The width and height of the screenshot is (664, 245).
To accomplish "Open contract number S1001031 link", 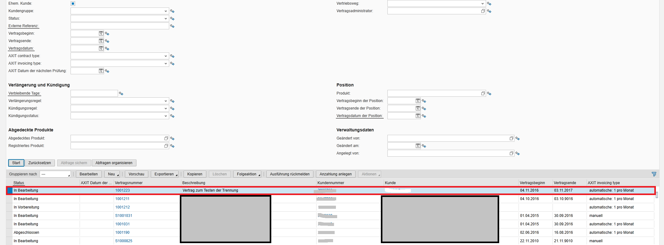I will (124, 216).
